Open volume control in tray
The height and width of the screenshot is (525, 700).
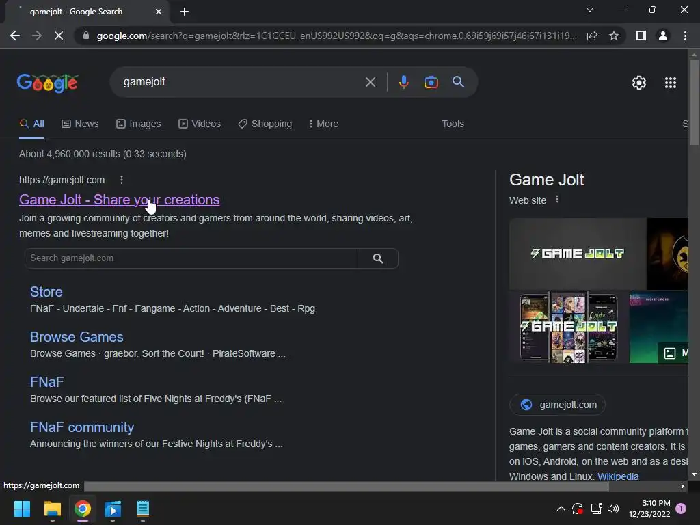(x=613, y=509)
